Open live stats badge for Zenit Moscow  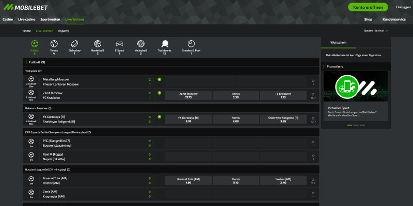pyautogui.click(x=159, y=93)
